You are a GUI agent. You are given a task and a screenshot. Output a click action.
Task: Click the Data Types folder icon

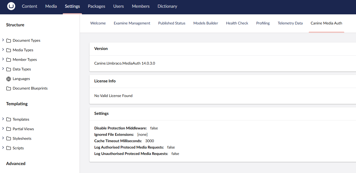tap(9, 69)
